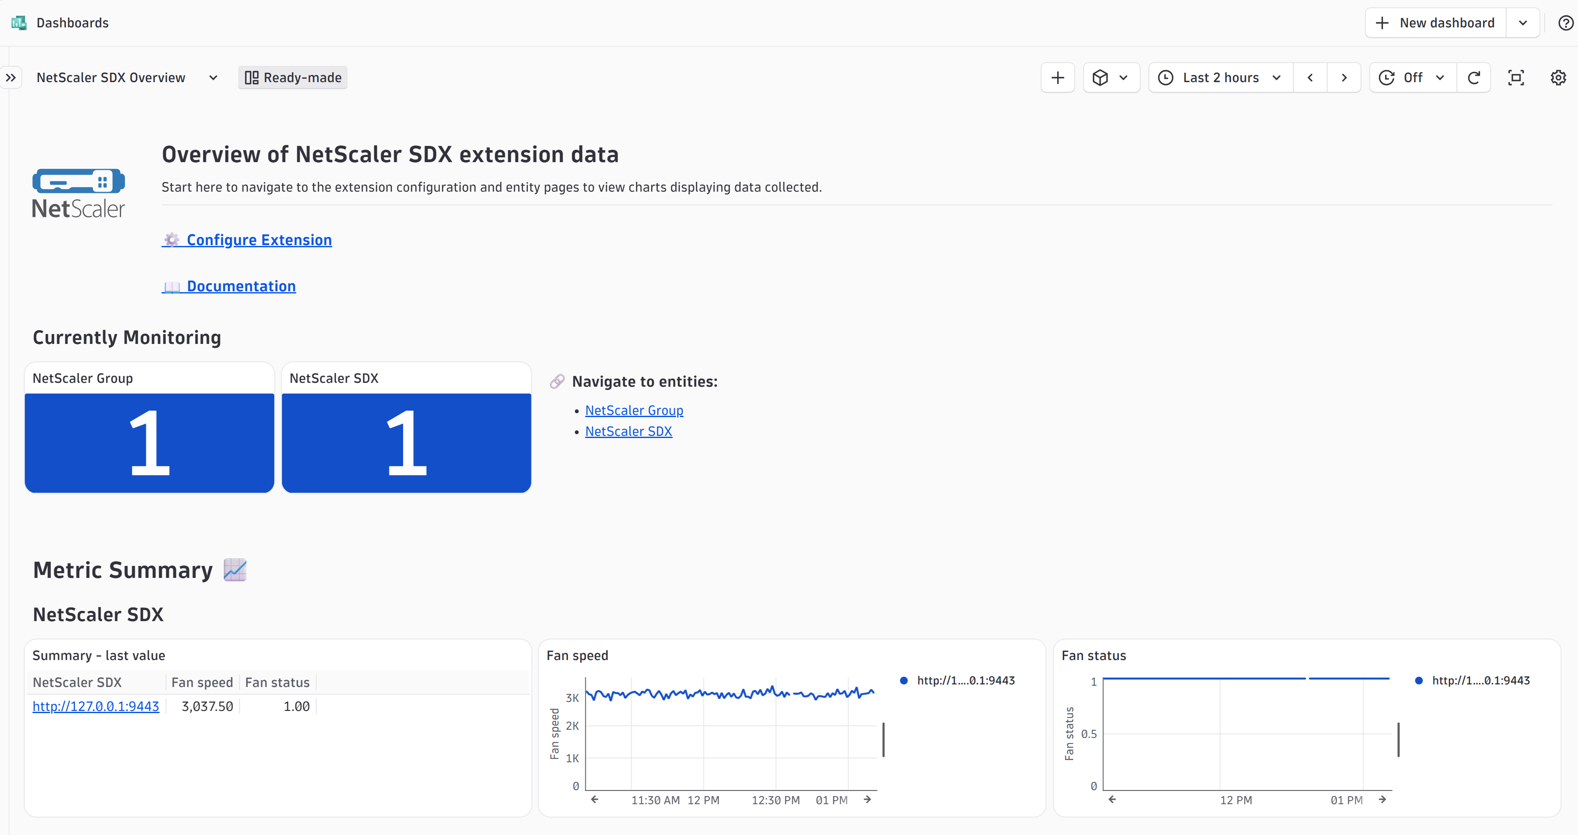Shift timeframe backward with left chevron
The height and width of the screenshot is (835, 1578).
[x=1310, y=78]
